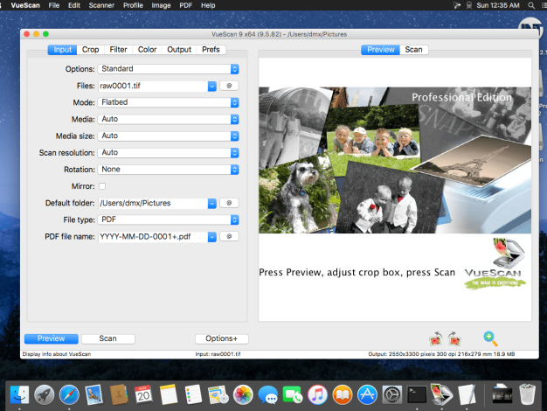This screenshot has height=411, width=547.
Task: Open the Media size dropdown
Action: pos(168,136)
